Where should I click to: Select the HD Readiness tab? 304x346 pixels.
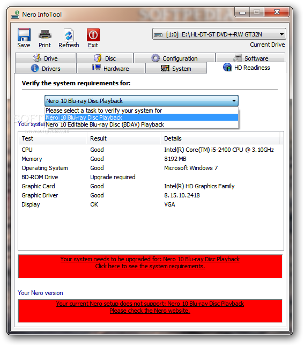[247, 68]
